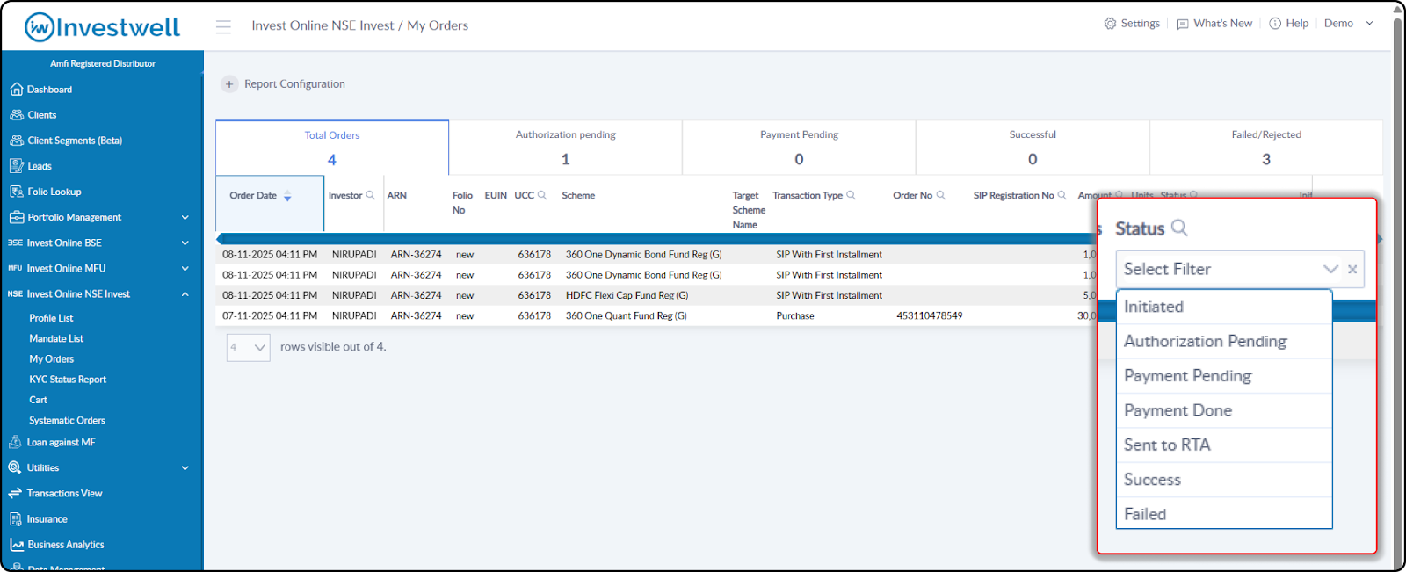The width and height of the screenshot is (1406, 572).
Task: Open the What's New link
Action: [1214, 24]
